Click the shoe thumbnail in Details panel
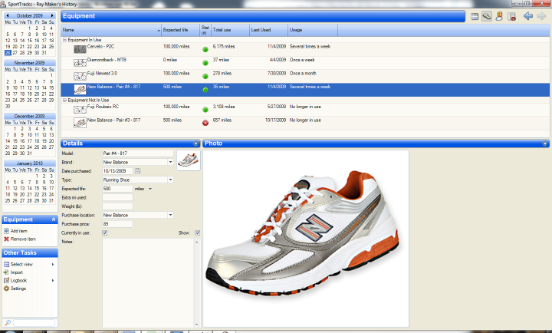552x333 pixels. point(189,160)
